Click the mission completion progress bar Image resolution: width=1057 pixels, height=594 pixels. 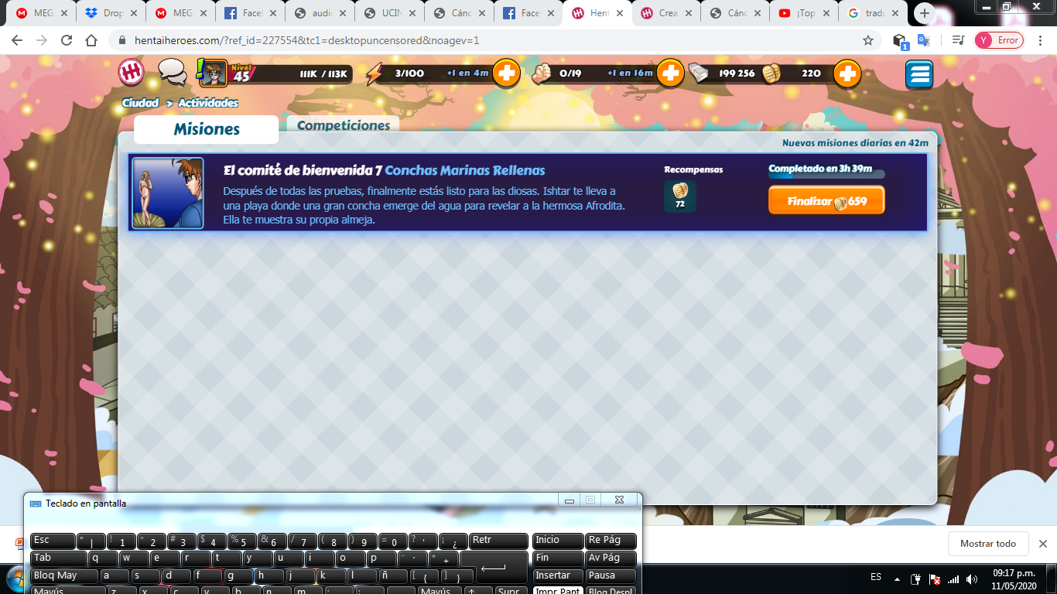pyautogui.click(x=826, y=175)
